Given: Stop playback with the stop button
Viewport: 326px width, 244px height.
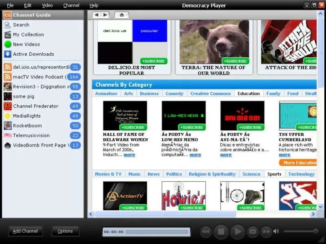Looking at the screenshot, I should [x=221, y=231].
